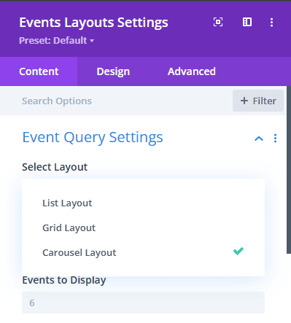Select the Content tab

coord(39,71)
